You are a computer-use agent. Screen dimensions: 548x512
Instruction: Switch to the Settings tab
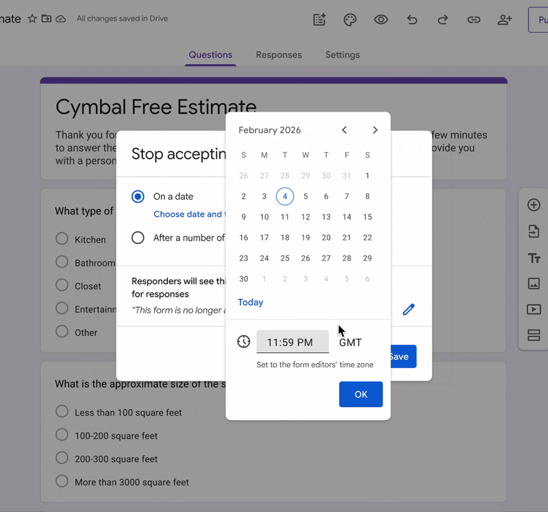(x=342, y=55)
